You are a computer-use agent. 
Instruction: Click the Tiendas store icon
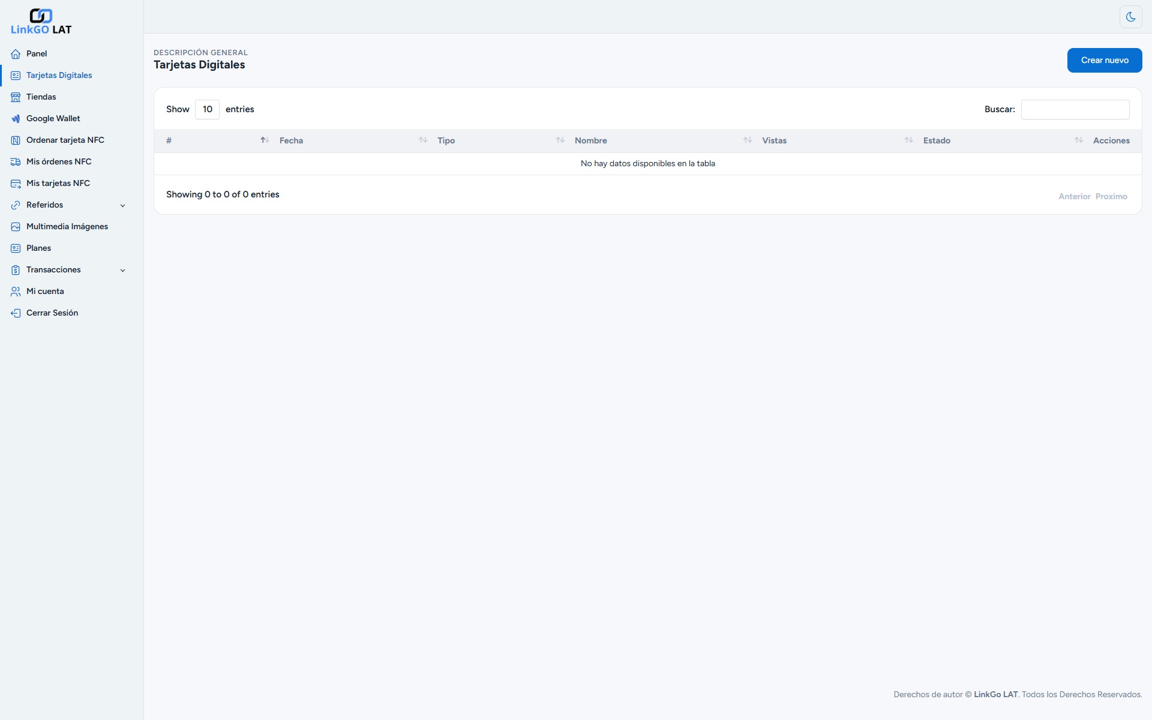click(x=16, y=97)
